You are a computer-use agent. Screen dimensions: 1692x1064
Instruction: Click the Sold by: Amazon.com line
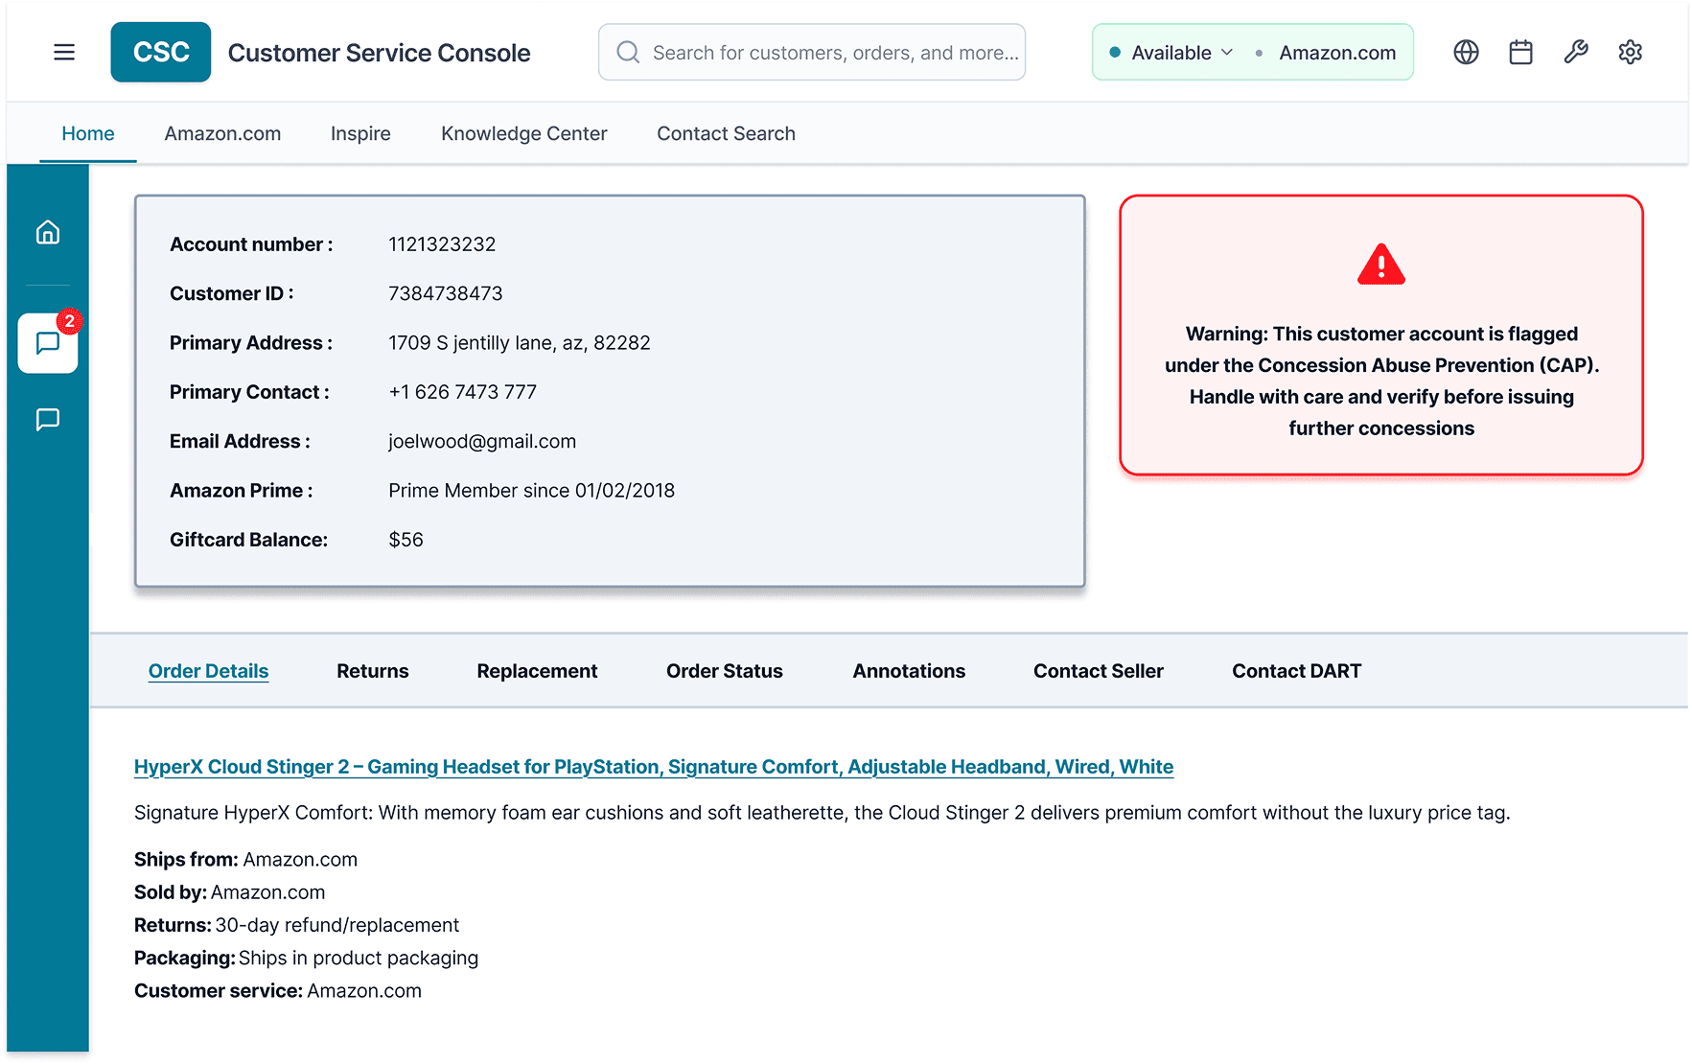coord(230,892)
